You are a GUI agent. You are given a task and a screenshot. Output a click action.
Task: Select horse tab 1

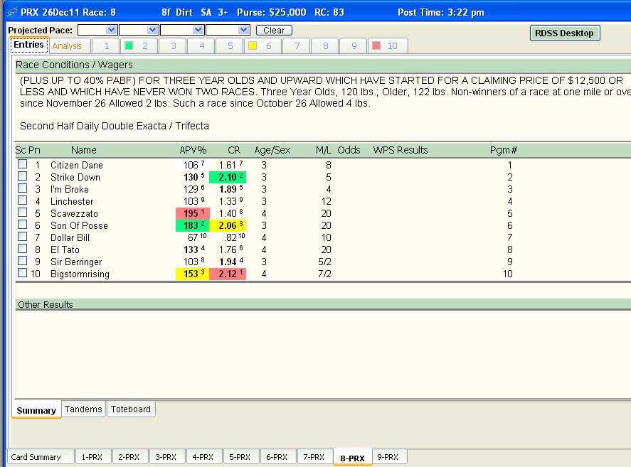pyautogui.click(x=106, y=46)
